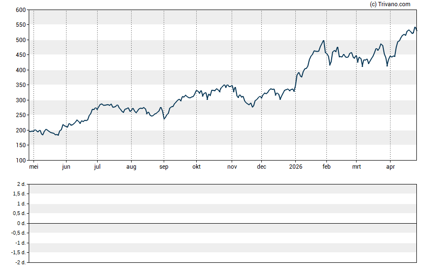This screenshot has width=425, height=270.
Task: Click the 100 price axis label
Action: 20,161
